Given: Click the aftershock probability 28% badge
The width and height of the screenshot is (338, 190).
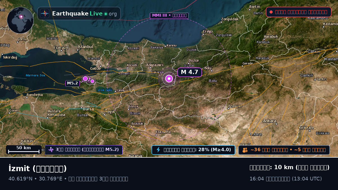Looking at the screenshot, I should [193, 150].
